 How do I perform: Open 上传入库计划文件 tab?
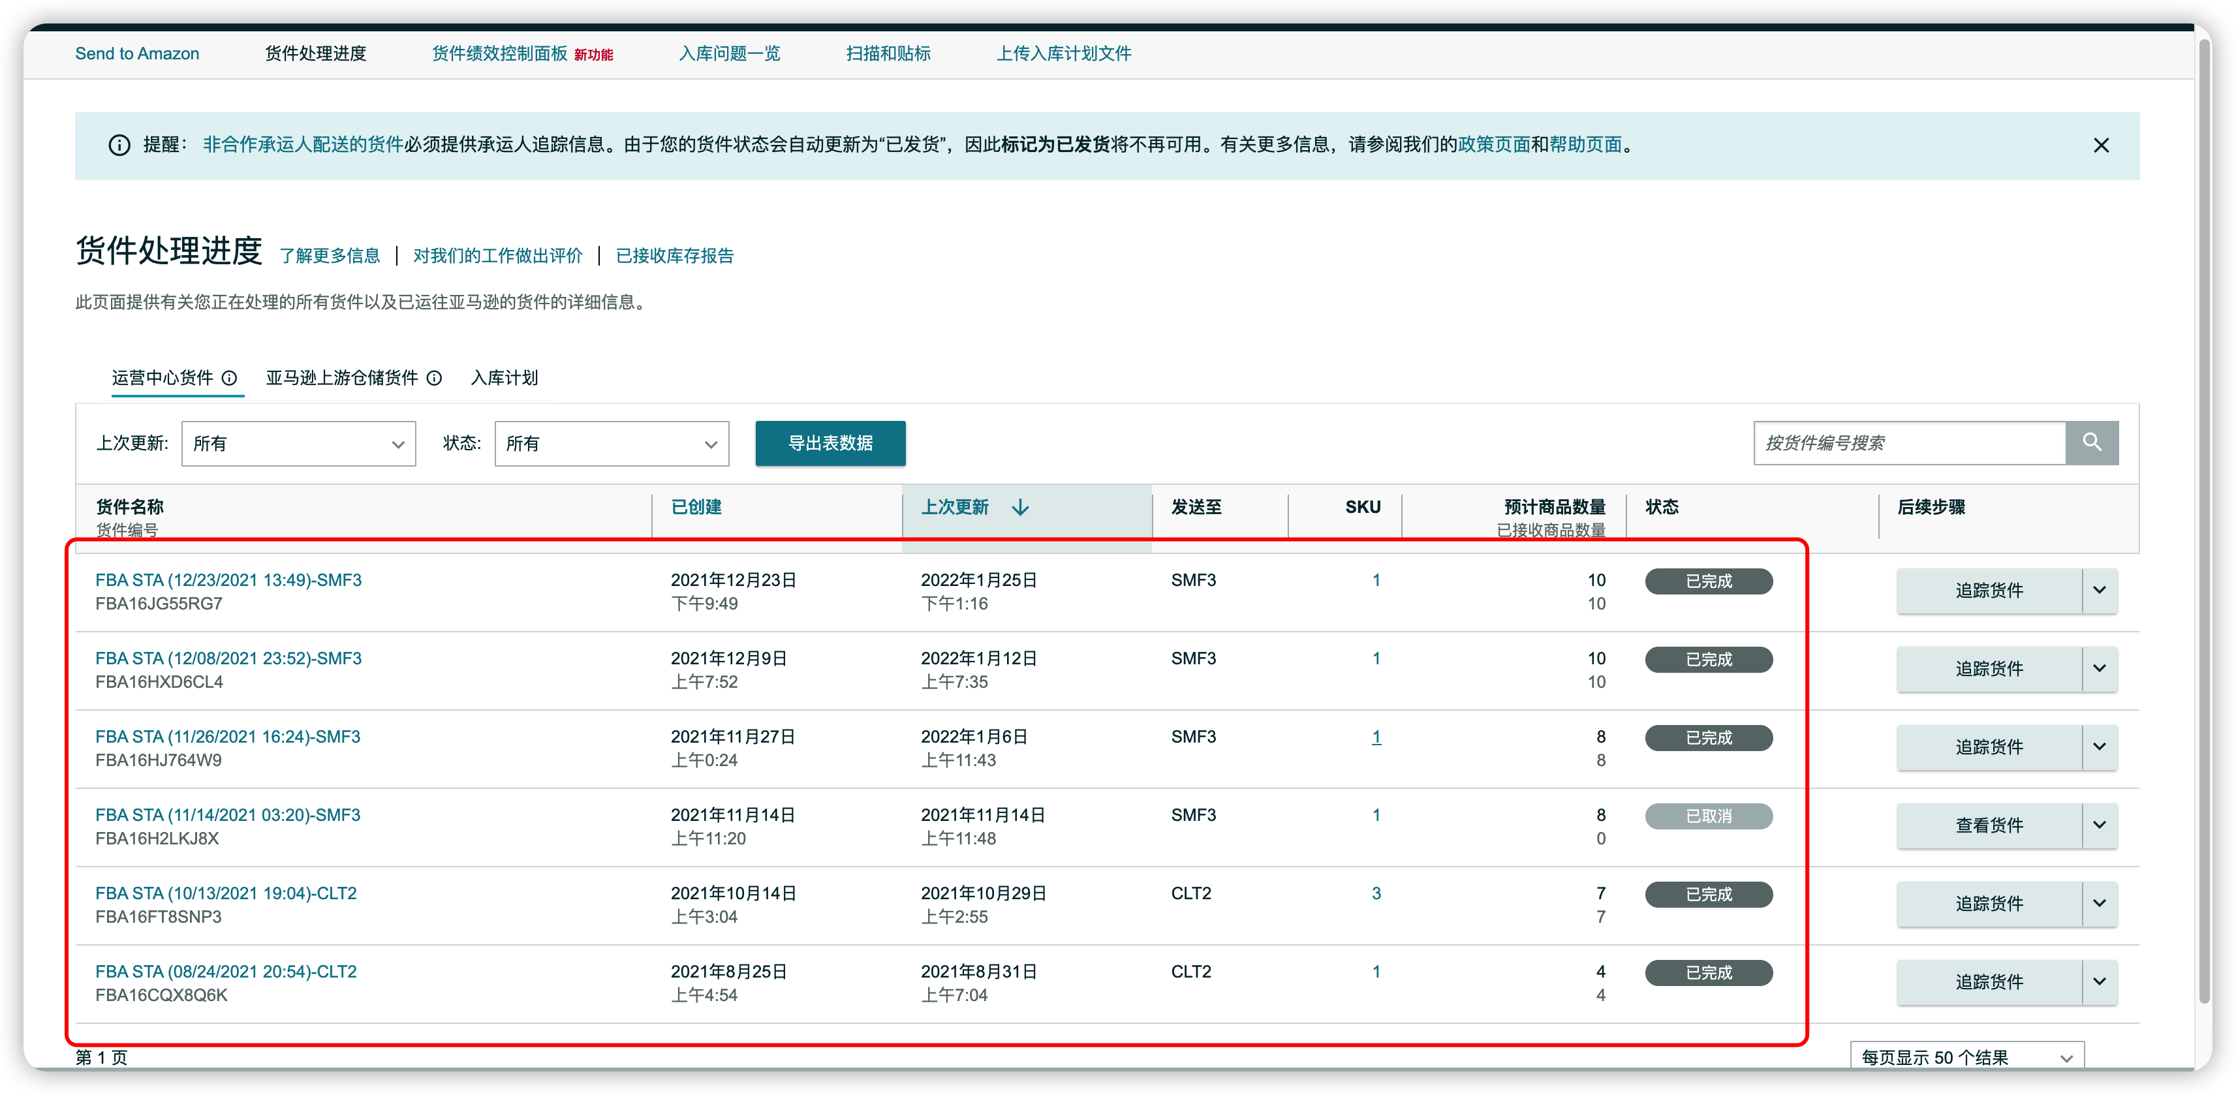tap(1063, 53)
